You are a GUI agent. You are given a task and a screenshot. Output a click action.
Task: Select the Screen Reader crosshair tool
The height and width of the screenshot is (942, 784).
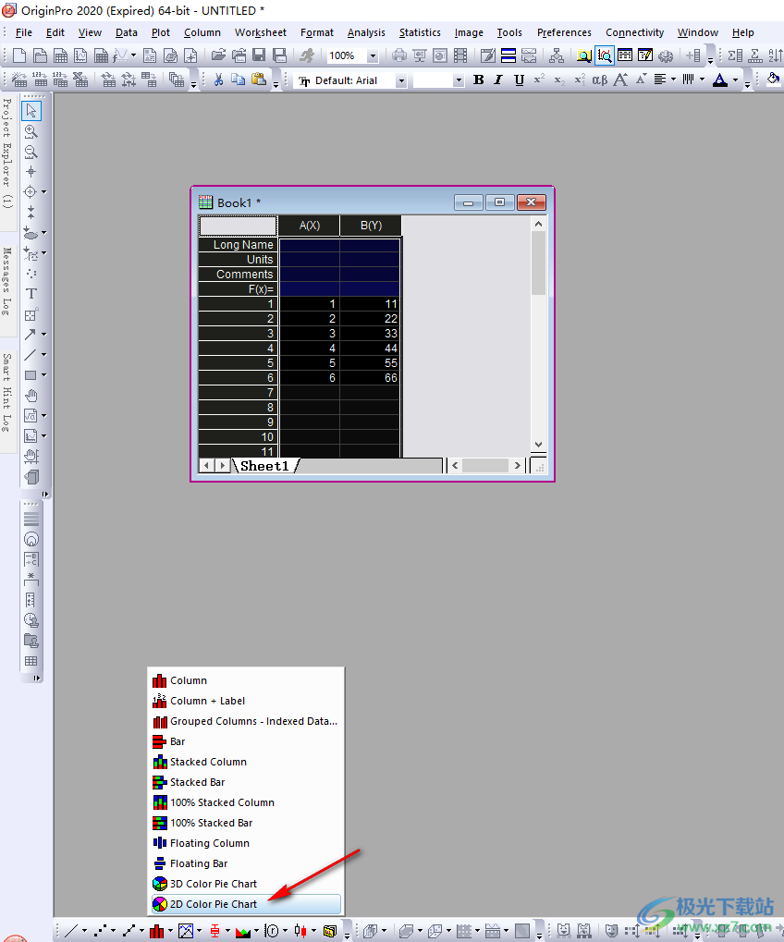coord(31,172)
